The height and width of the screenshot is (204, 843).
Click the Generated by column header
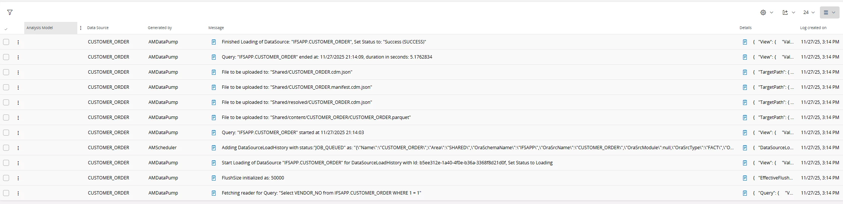160,28
